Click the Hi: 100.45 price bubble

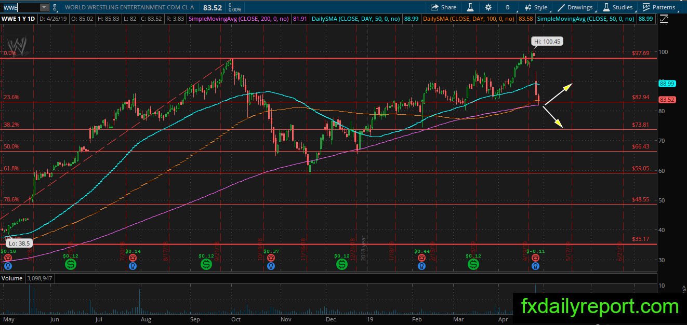(x=547, y=42)
